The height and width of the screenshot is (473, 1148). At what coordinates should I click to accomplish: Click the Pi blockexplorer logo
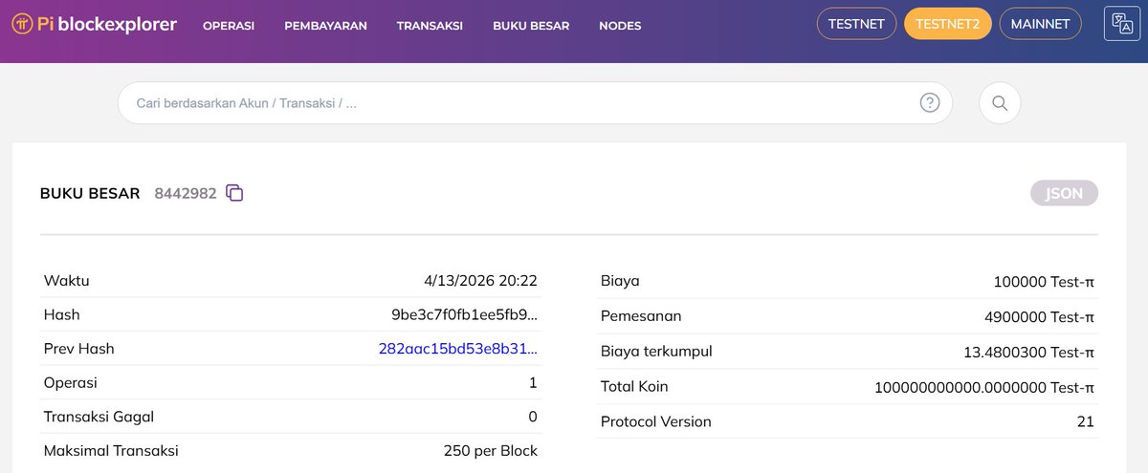click(94, 25)
